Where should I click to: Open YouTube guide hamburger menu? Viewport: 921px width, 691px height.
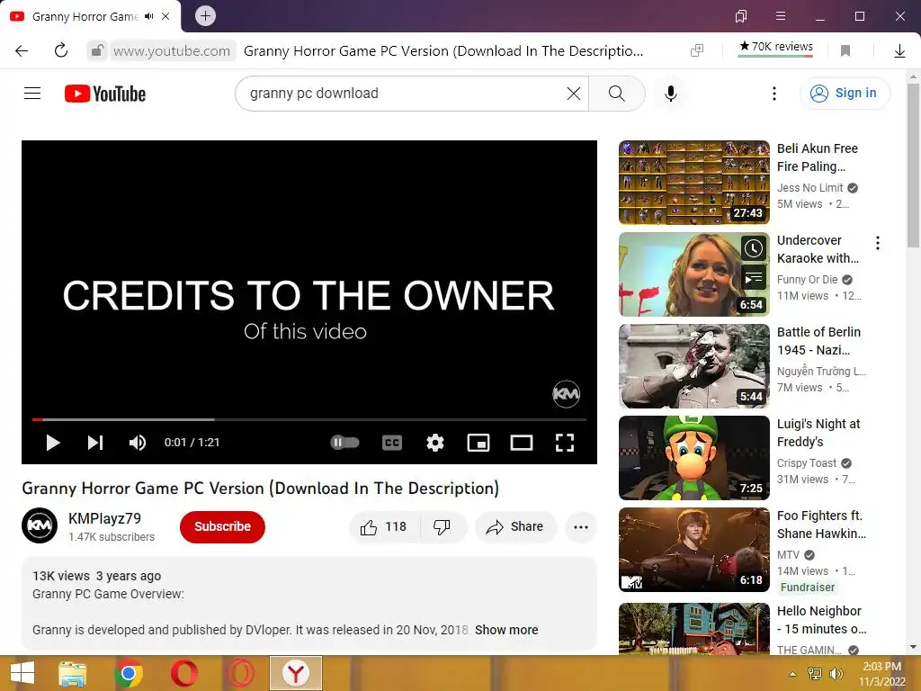(32, 94)
